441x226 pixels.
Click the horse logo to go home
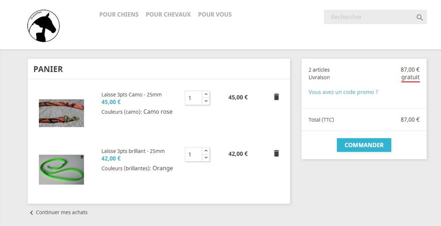click(x=43, y=26)
